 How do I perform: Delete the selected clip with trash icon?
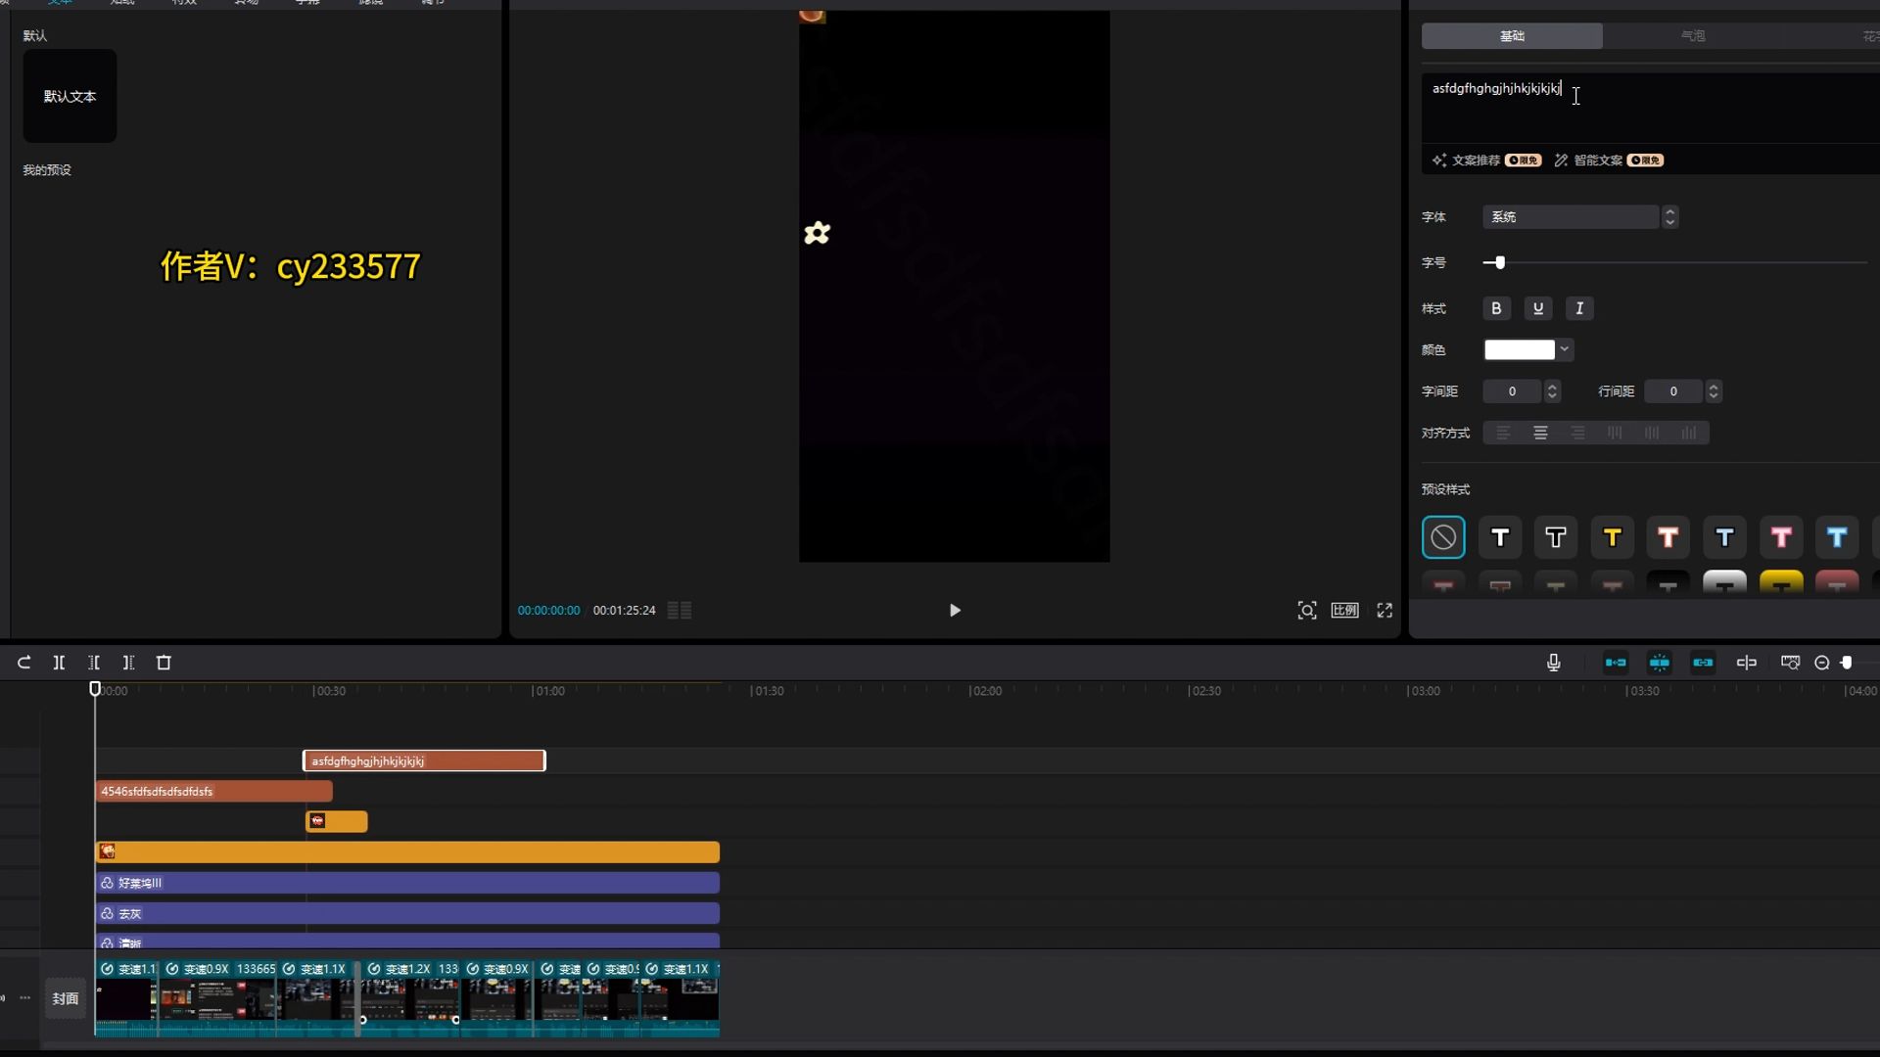click(x=164, y=663)
